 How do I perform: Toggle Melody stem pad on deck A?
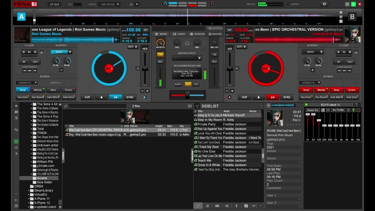coord(38,90)
